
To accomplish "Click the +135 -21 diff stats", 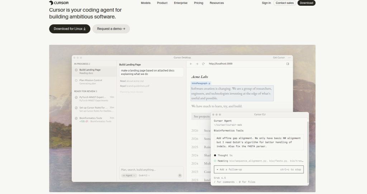I will (84, 122).
